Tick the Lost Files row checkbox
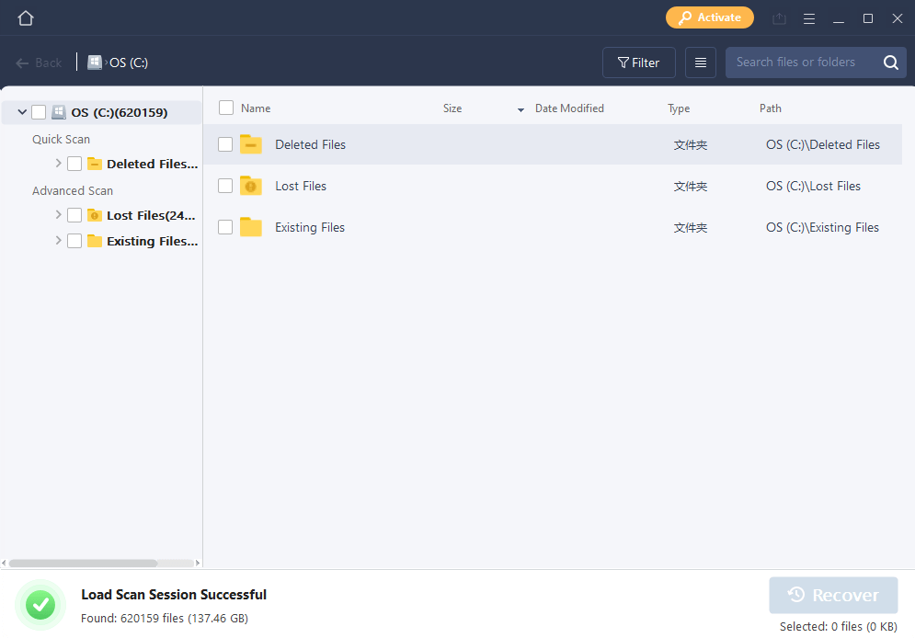Image resolution: width=915 pixels, height=638 pixels. coord(225,186)
